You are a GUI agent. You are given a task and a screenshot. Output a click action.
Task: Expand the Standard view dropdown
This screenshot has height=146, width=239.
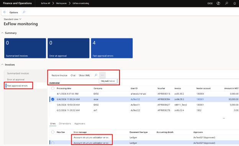13,19
